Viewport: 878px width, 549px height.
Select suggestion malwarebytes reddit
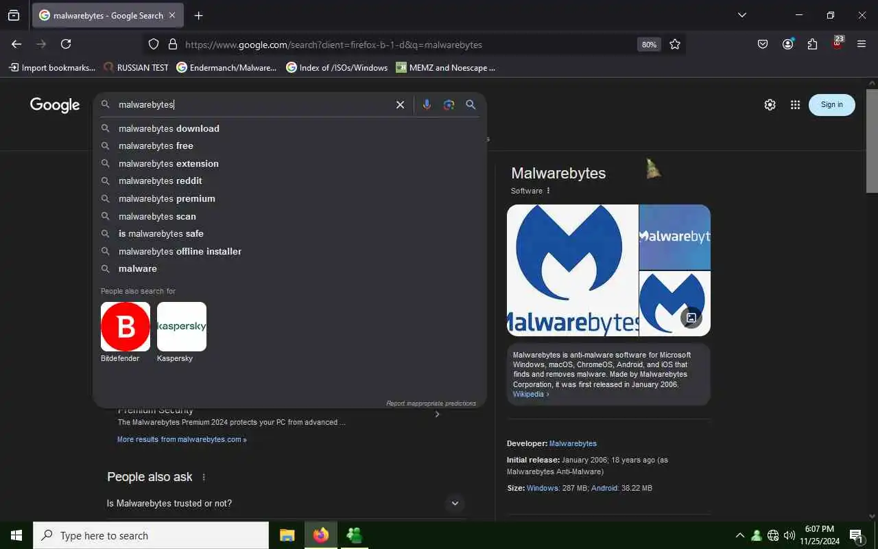[x=289, y=181]
